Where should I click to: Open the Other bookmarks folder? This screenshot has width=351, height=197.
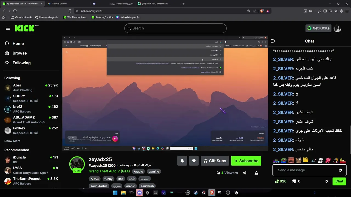[22, 17]
